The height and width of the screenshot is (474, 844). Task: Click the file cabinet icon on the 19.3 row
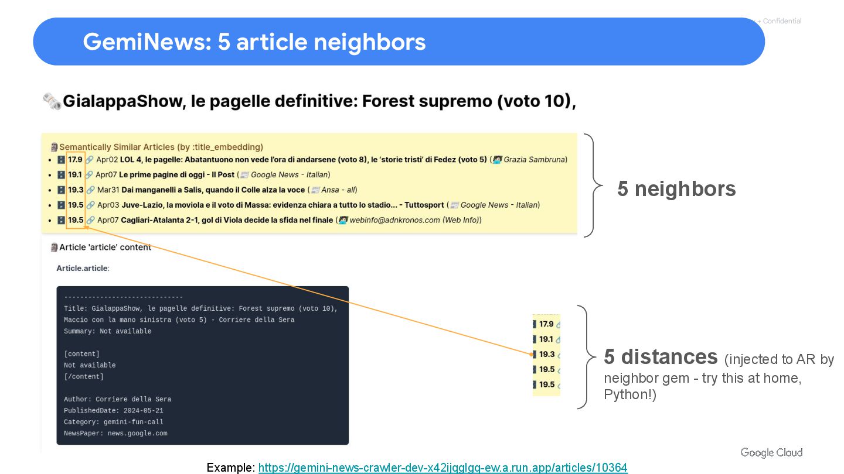point(61,190)
